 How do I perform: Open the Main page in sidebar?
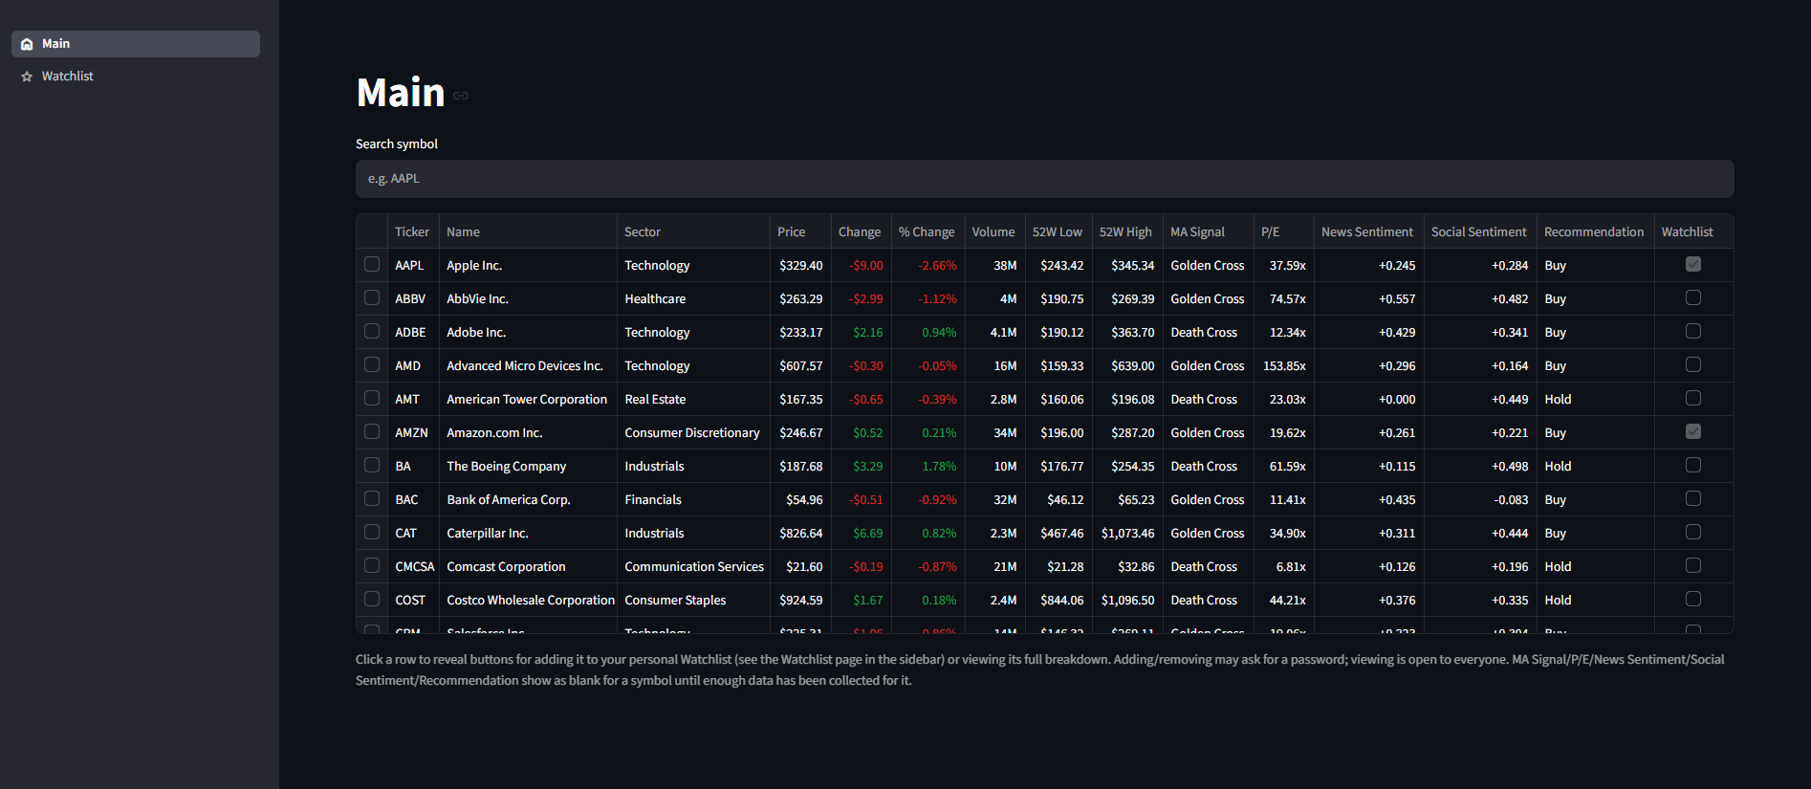coord(136,44)
